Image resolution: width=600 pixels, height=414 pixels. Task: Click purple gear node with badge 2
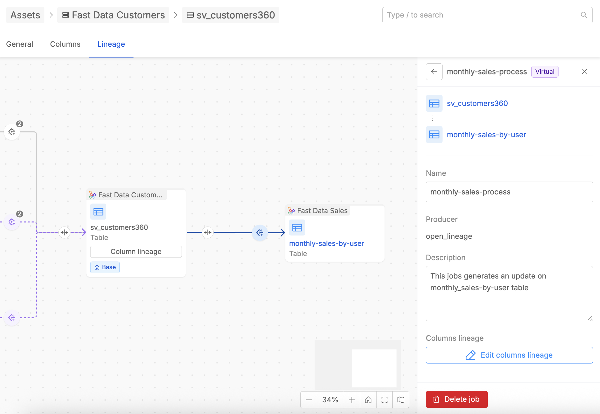[x=12, y=222]
